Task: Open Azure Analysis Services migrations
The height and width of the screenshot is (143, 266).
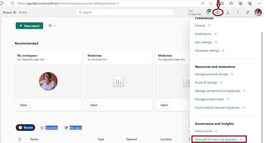Action: pos(220,107)
